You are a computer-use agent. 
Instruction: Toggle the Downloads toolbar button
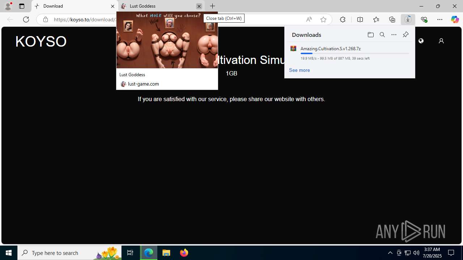click(408, 19)
